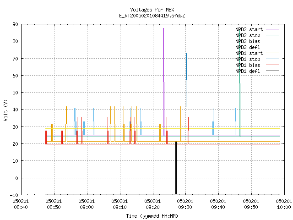Select the 'NPD2 defl' legend label
Viewport: 293px width, 220px height.
[x=248, y=47]
